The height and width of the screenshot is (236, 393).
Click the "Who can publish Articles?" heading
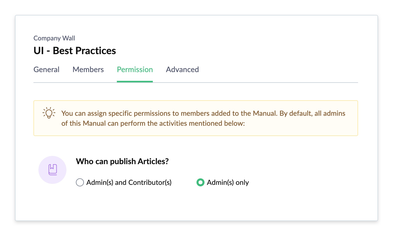pos(122,161)
